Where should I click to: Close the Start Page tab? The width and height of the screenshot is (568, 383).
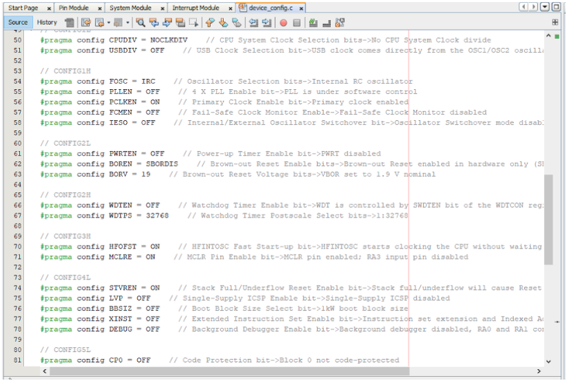[x=49, y=8]
